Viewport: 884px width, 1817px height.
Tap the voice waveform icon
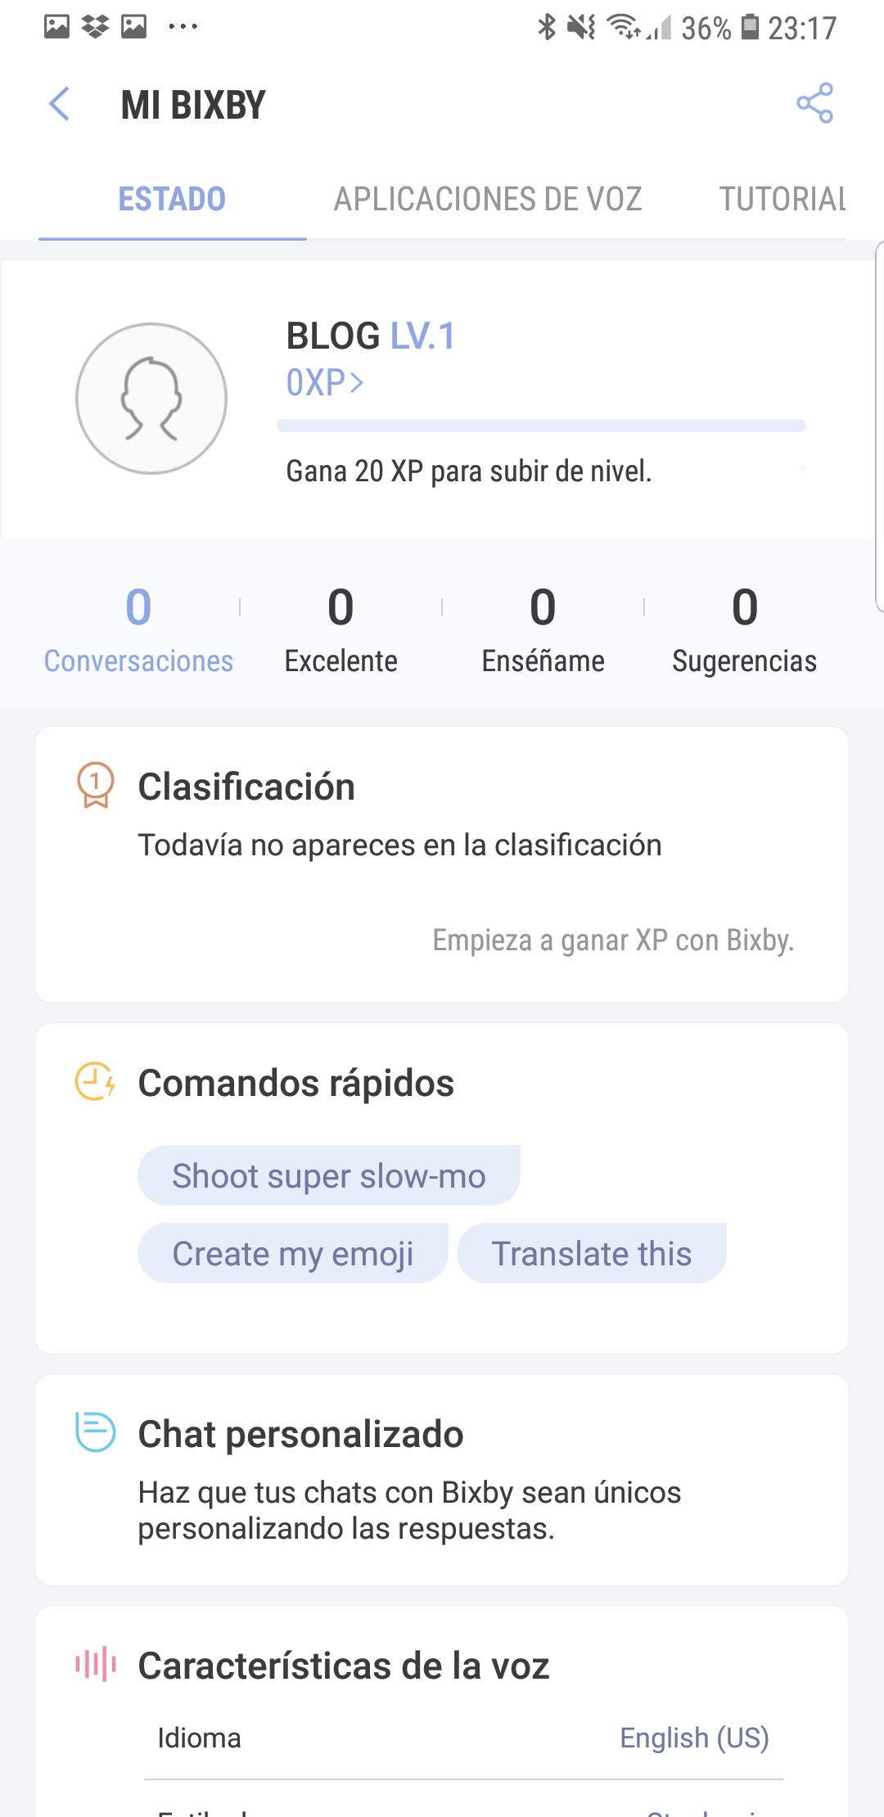coord(95,1664)
